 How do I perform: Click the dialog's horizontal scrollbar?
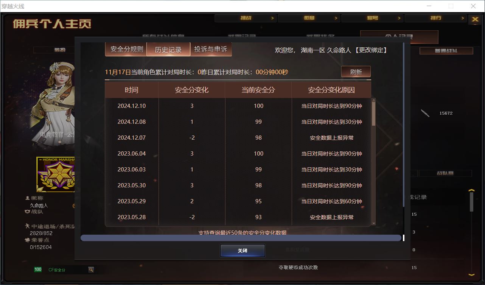[241, 238]
